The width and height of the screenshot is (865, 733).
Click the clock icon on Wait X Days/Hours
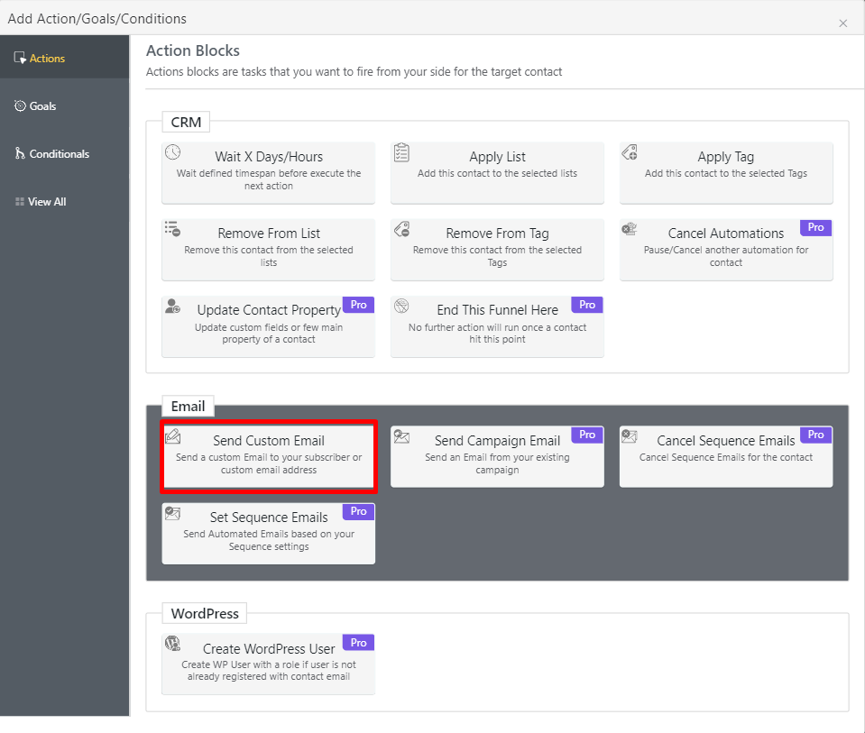[173, 152]
